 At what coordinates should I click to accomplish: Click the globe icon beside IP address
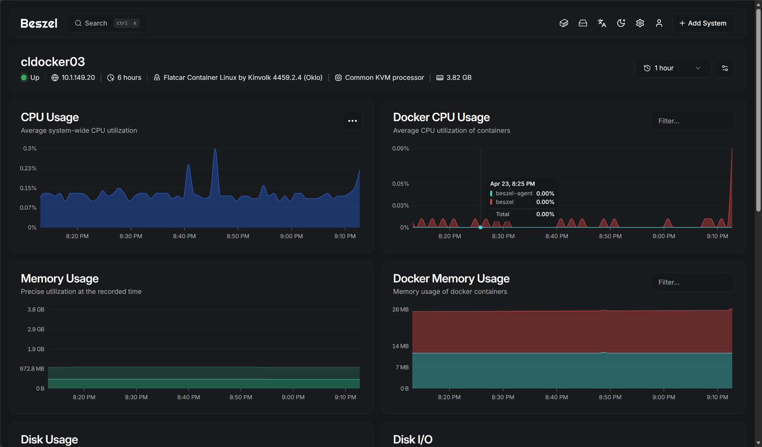55,78
